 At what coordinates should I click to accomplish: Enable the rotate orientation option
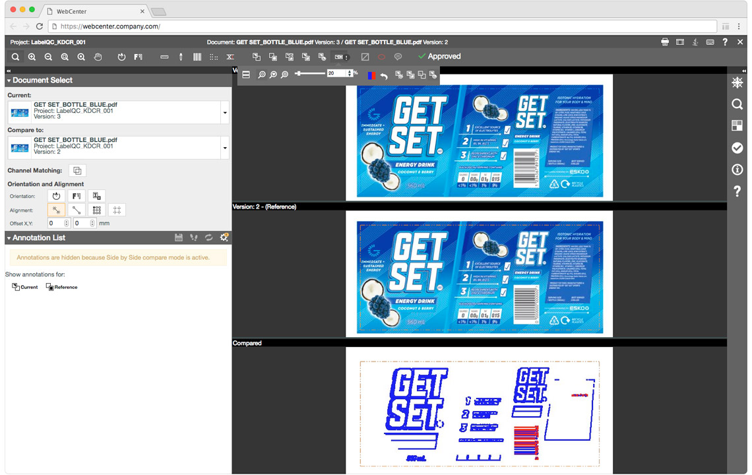coord(56,195)
